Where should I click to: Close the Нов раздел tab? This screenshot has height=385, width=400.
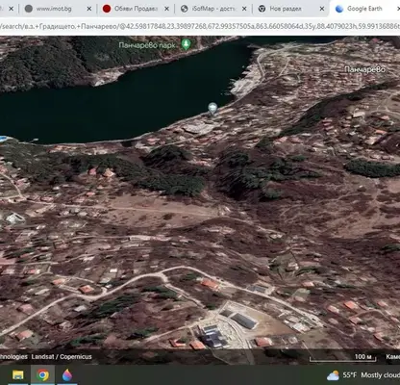(322, 9)
